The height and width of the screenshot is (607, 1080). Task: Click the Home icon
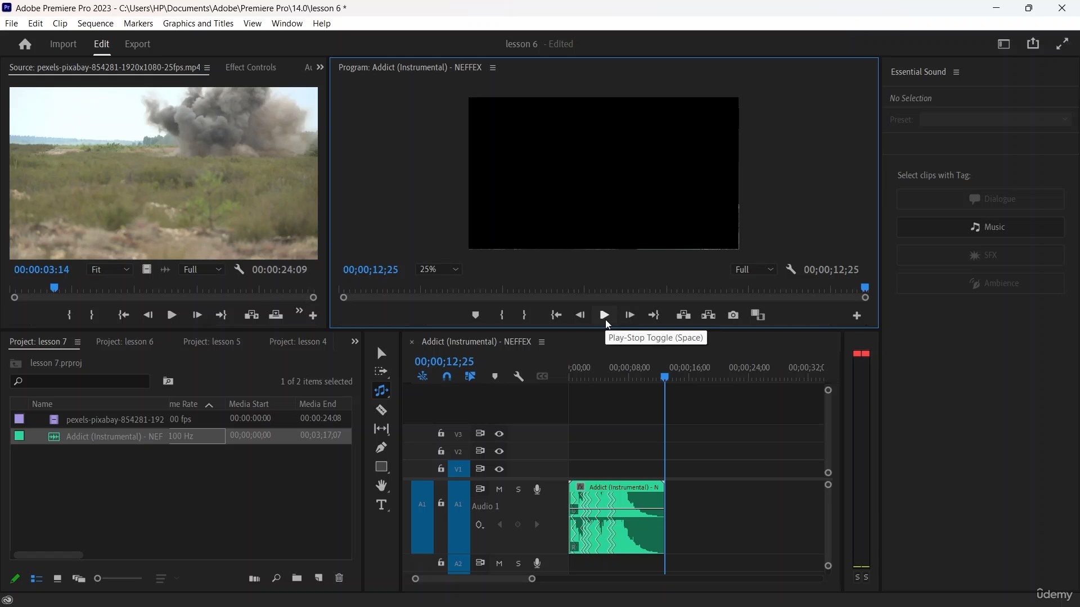(x=25, y=44)
